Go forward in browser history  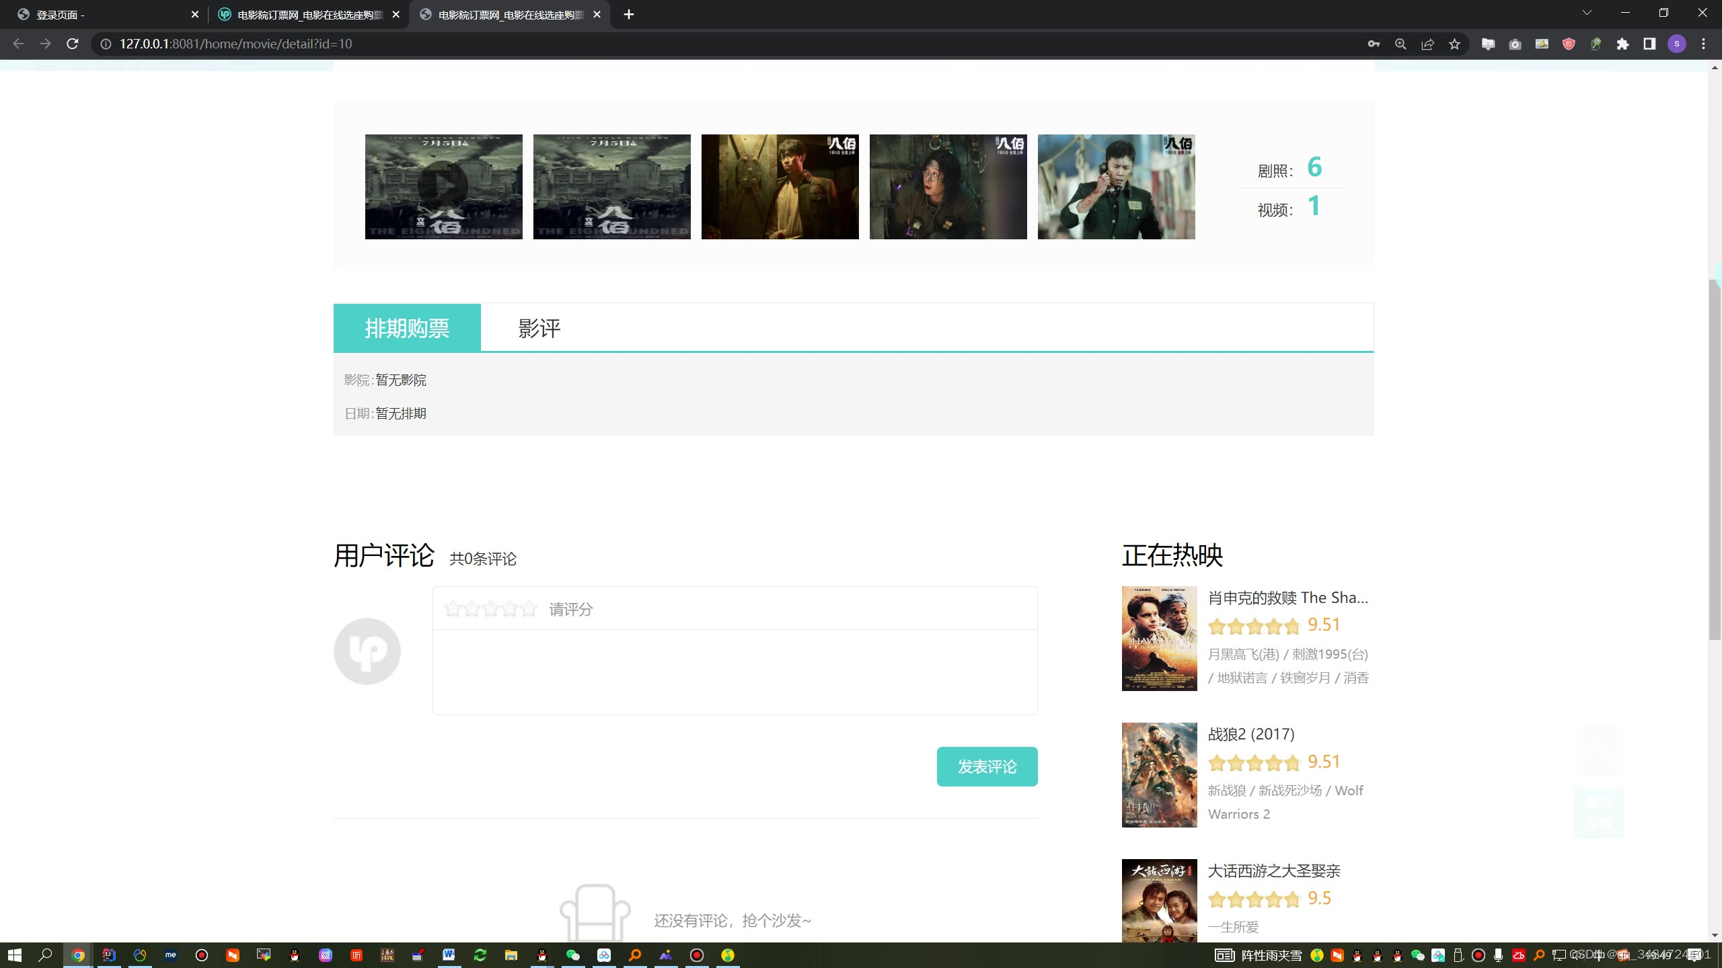click(x=45, y=44)
